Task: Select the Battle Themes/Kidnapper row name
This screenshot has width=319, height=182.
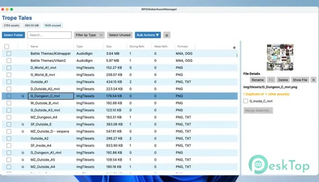Action: (51, 54)
